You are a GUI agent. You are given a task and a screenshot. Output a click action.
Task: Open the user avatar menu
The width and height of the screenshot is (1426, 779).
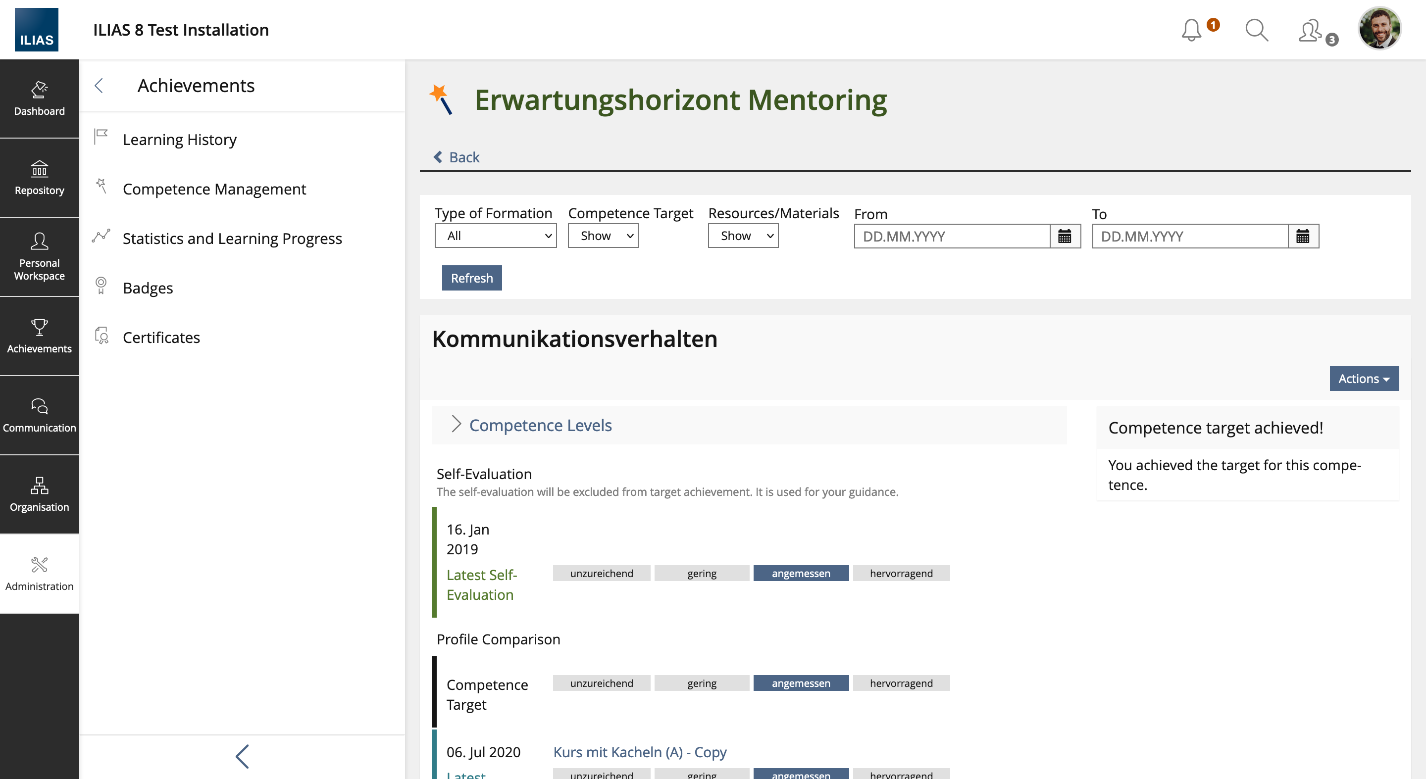coord(1379,29)
